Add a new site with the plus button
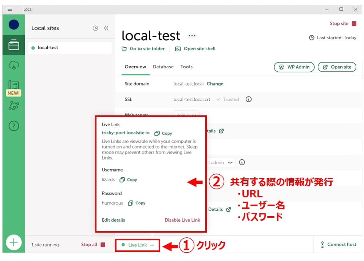 [14, 242]
